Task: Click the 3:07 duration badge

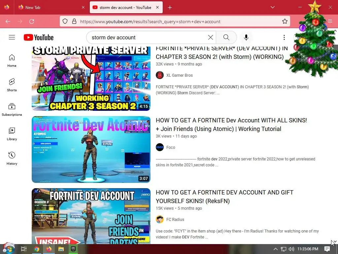Action: (144, 178)
